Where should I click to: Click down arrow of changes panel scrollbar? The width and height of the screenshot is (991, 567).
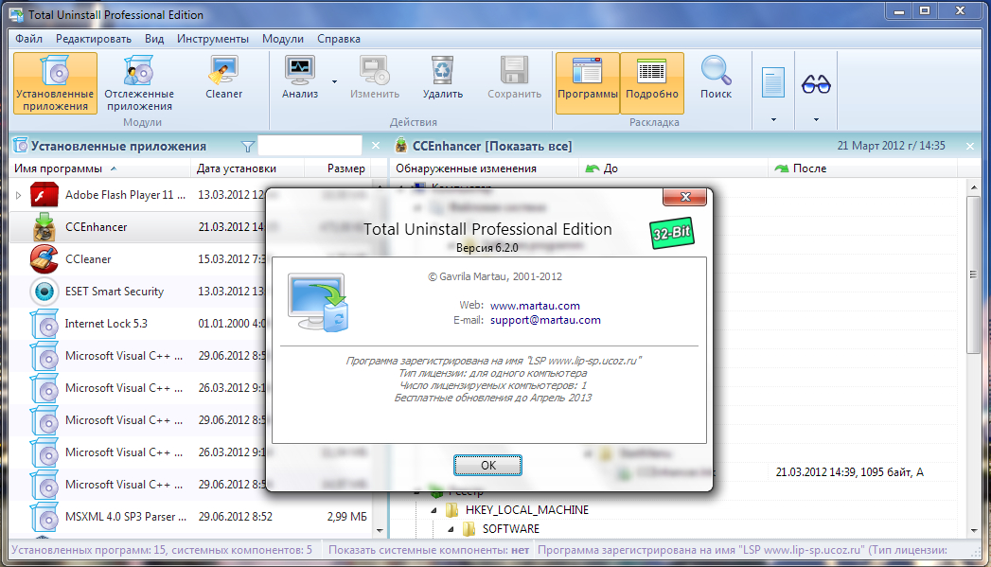coord(973,530)
